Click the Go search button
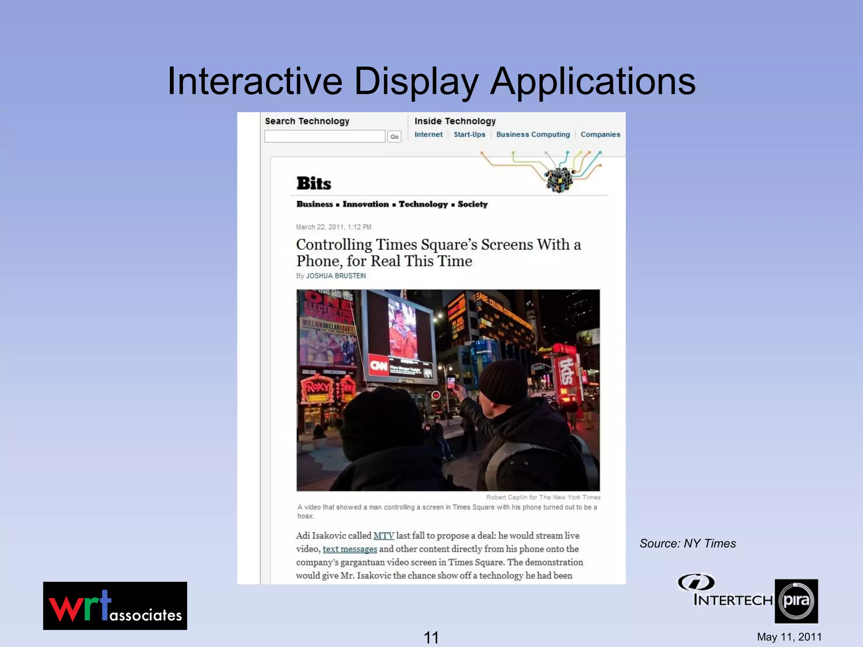 394,136
